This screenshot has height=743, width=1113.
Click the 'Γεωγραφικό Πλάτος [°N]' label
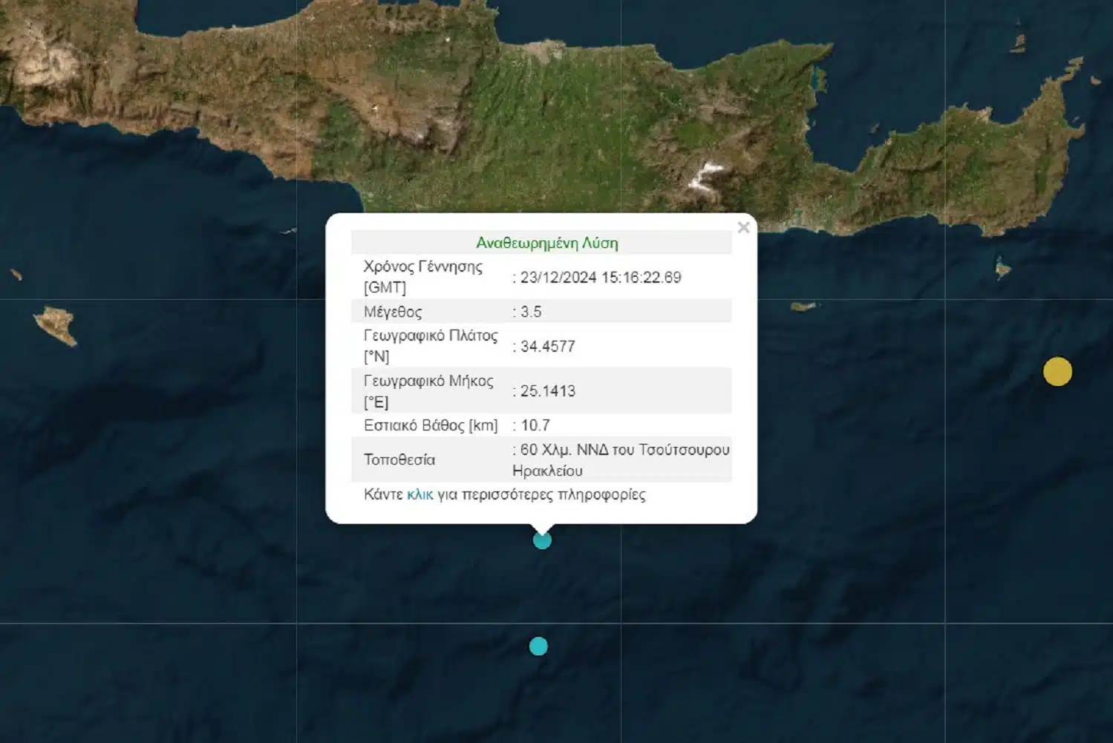click(430, 346)
